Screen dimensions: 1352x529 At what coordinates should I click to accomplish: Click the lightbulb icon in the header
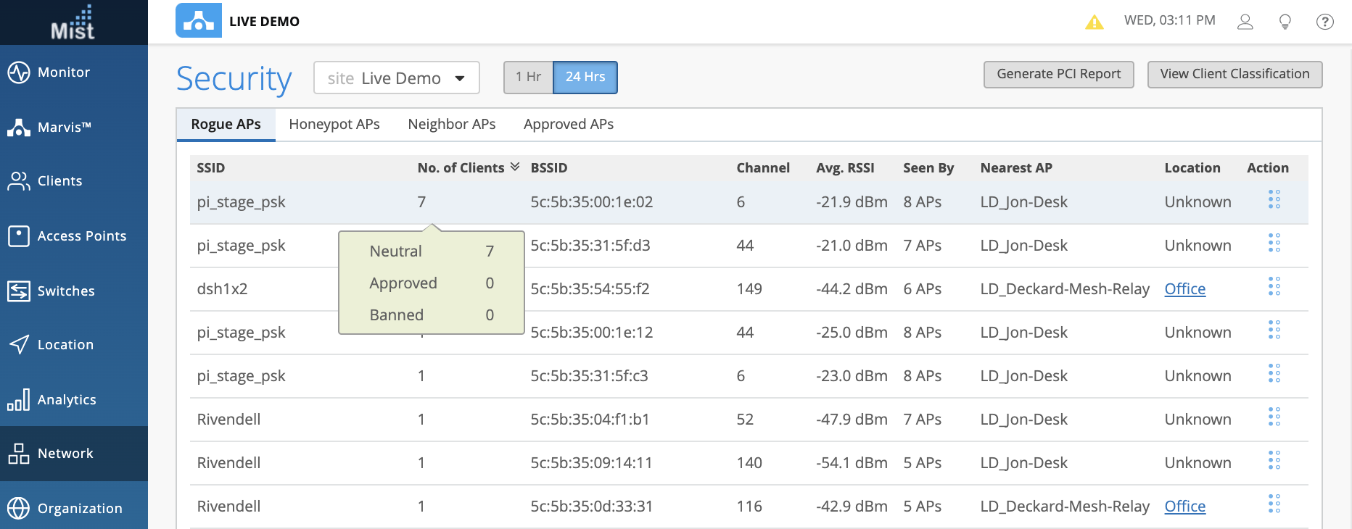[x=1285, y=22]
